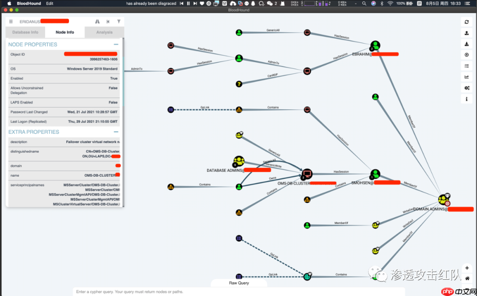Open the Apple menu
Viewport: 477px width, 296px height.
9,4
